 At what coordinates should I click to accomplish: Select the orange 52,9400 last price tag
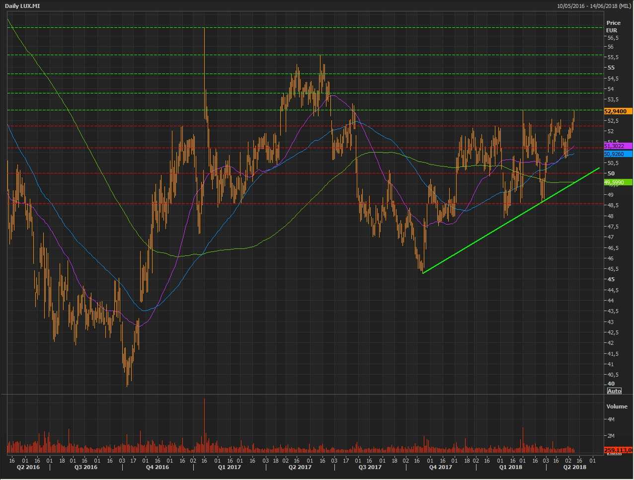pos(618,111)
